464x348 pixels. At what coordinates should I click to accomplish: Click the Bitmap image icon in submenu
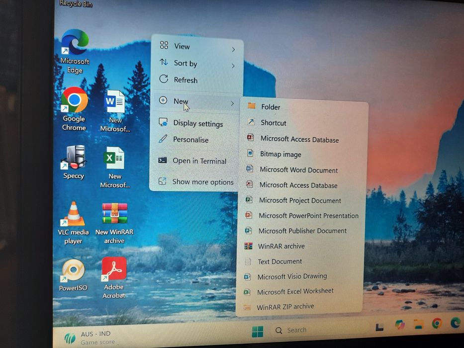(250, 153)
